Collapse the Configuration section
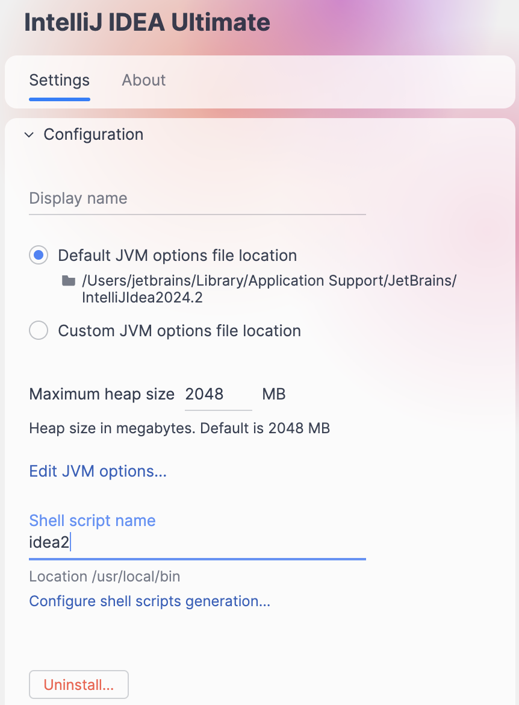519x705 pixels. click(x=28, y=134)
